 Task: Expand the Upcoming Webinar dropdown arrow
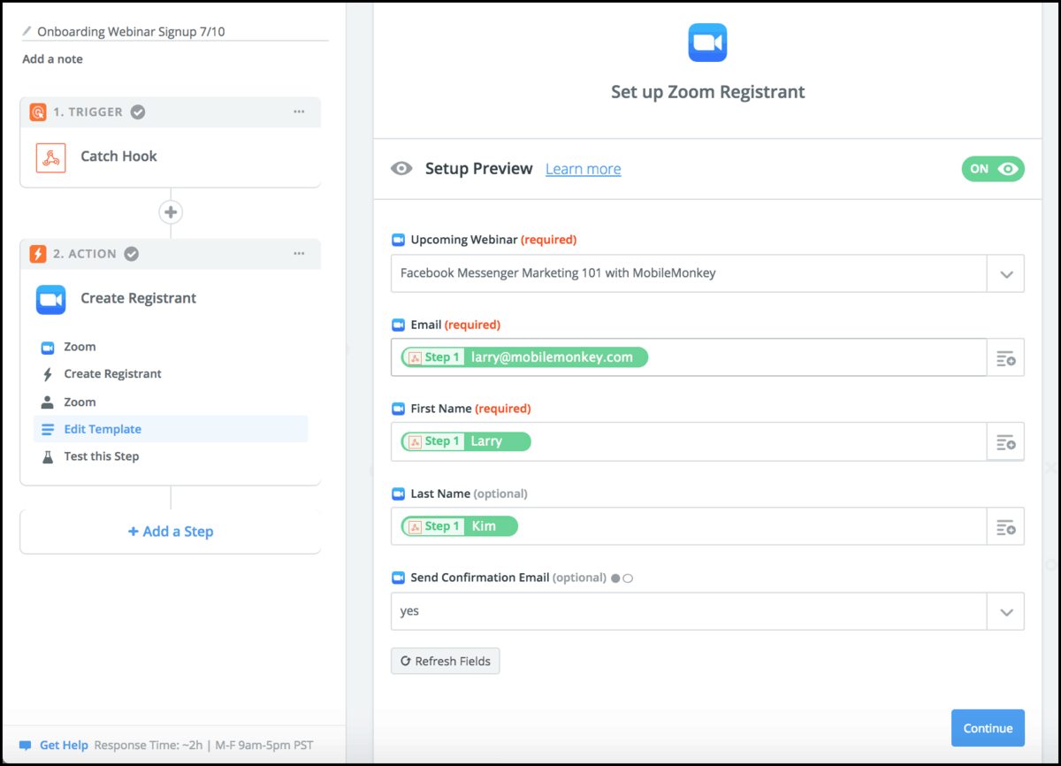point(1005,273)
